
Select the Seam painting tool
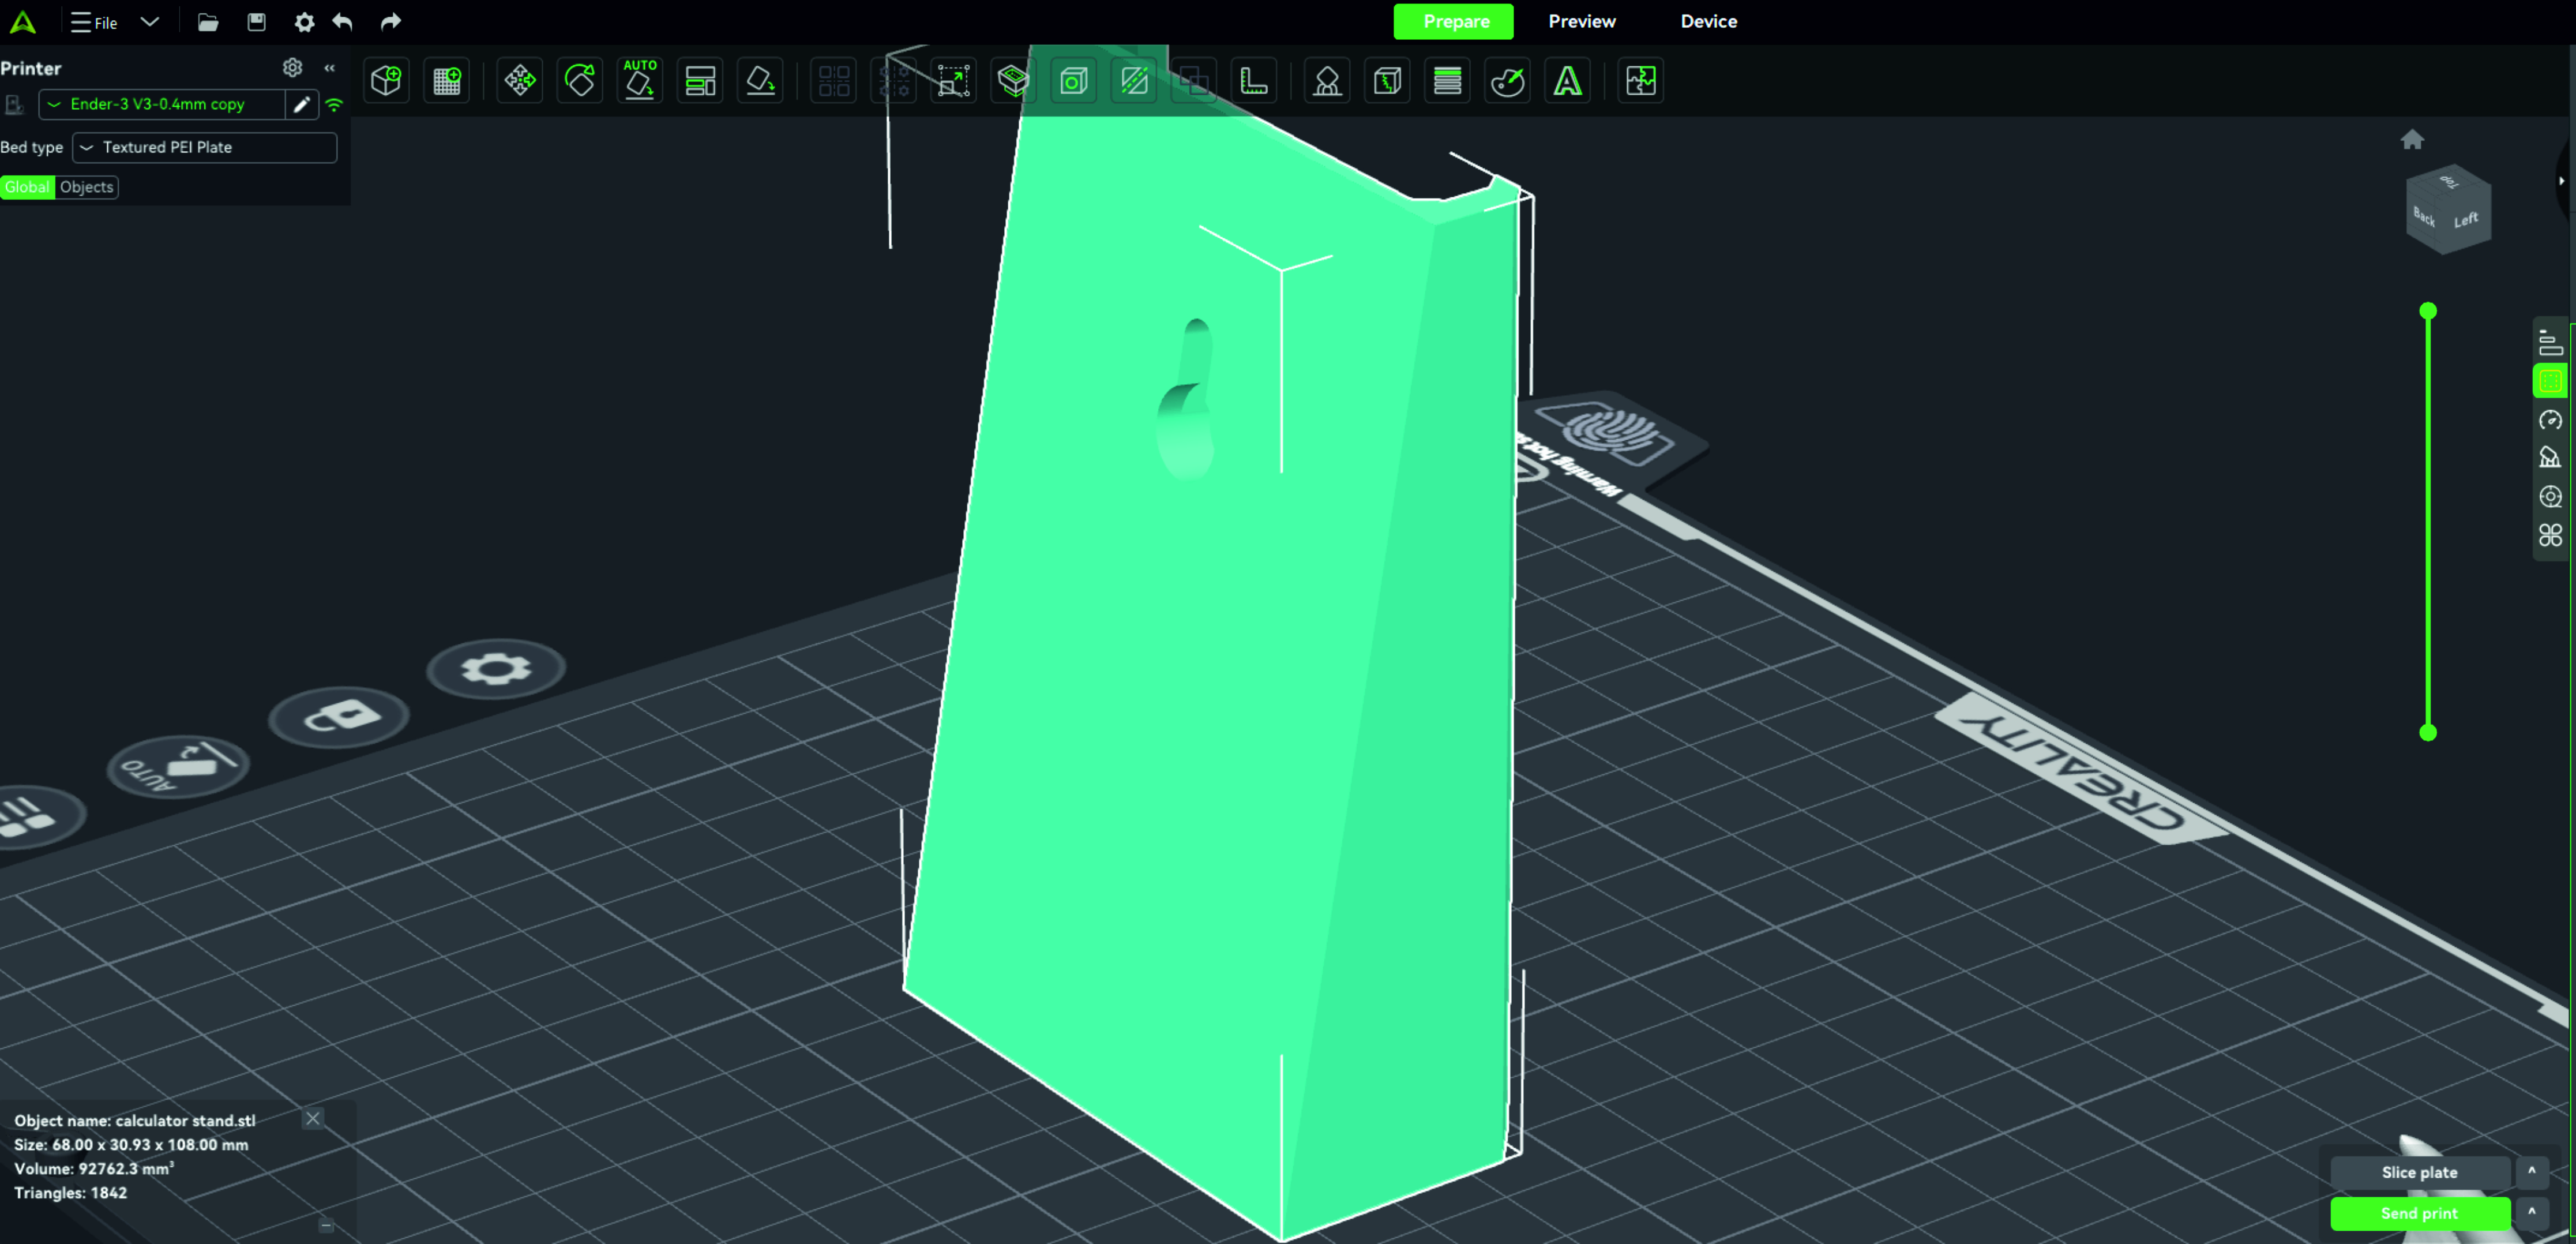[x=1387, y=80]
